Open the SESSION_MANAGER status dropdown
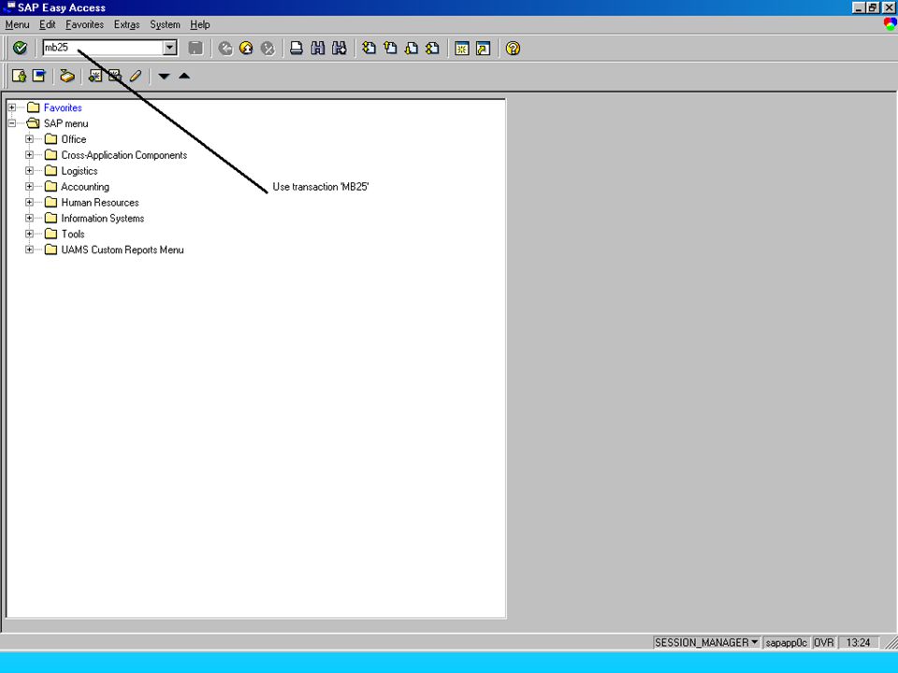Viewport: 898px width, 673px height. click(x=754, y=642)
